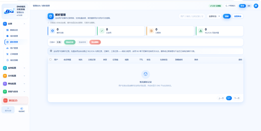Expand the 系统与安全 menu group
The height and width of the screenshot is (131, 261).
pos(24,92)
